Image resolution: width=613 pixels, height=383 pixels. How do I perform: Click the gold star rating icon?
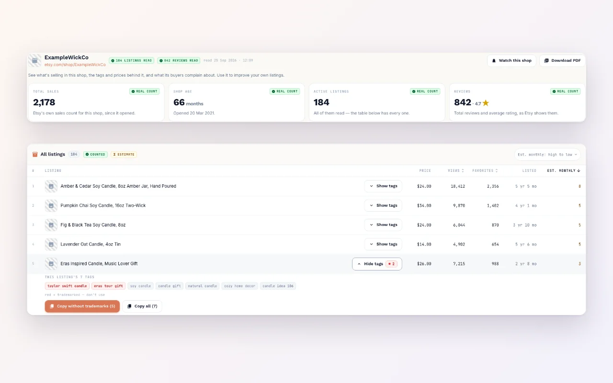pos(486,103)
